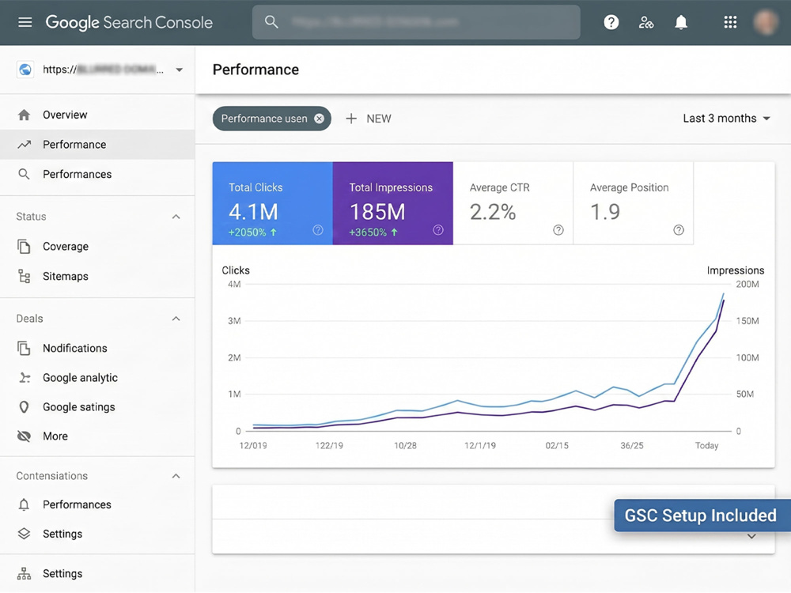Viewport: 791px width, 593px height.
Task: Toggle the Average CTR metric card
Action: [513, 203]
